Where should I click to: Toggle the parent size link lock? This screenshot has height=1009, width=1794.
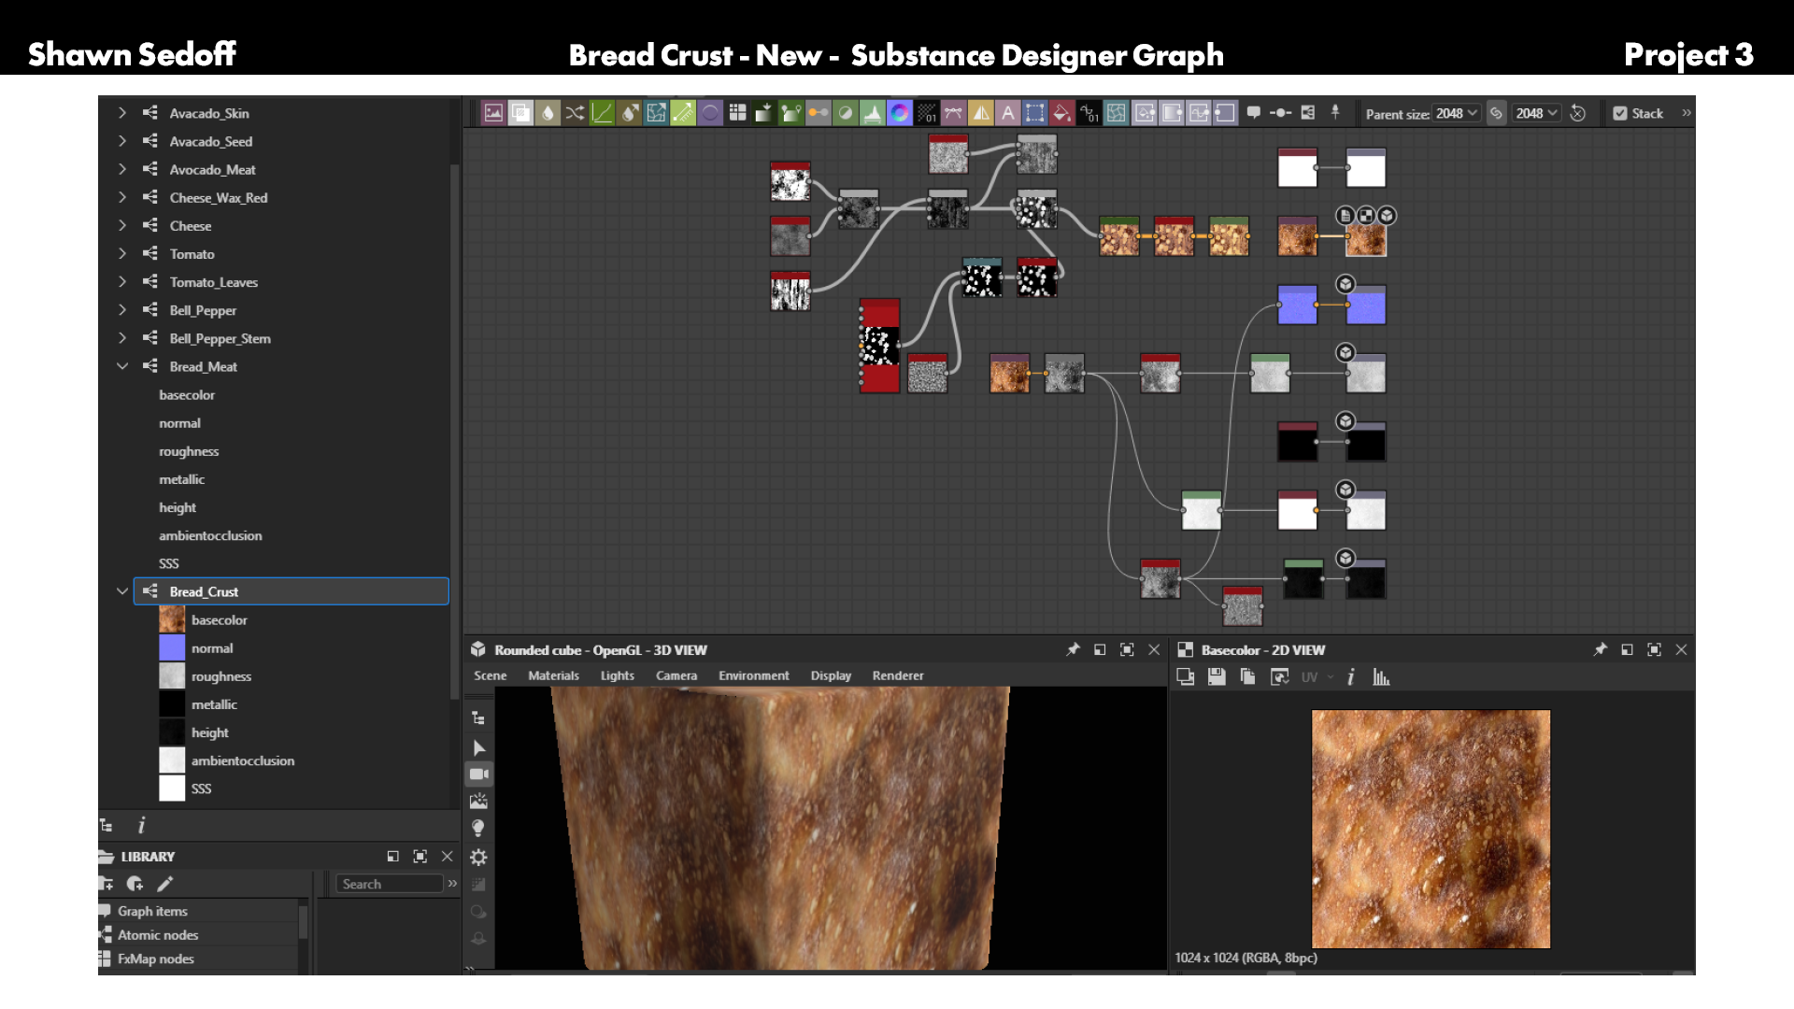coord(1496,113)
